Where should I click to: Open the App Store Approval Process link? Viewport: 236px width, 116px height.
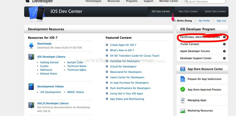tap(204, 89)
